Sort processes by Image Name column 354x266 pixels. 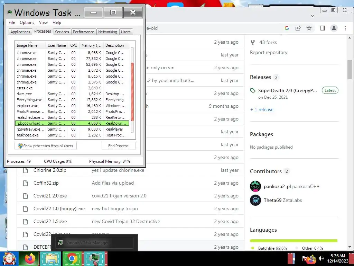point(30,45)
